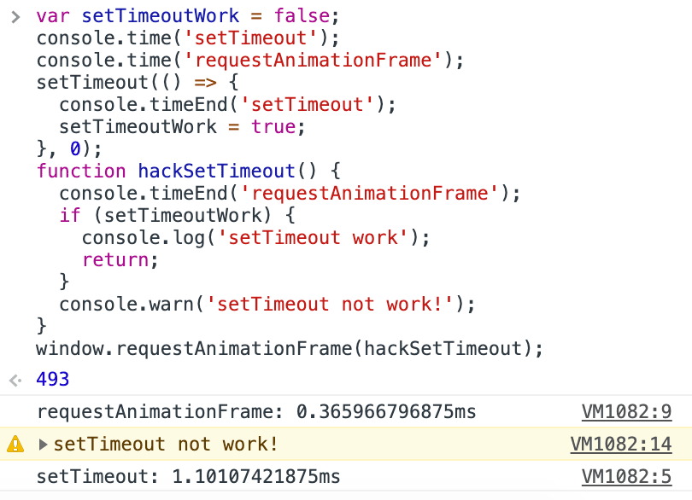Open source link VM1082:9
This screenshot has height=500, width=692.
(627, 412)
